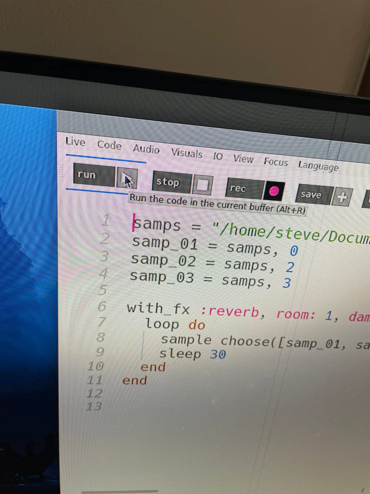
Task: Click the 'with_fx :reverb' code line
Action: coord(192,310)
